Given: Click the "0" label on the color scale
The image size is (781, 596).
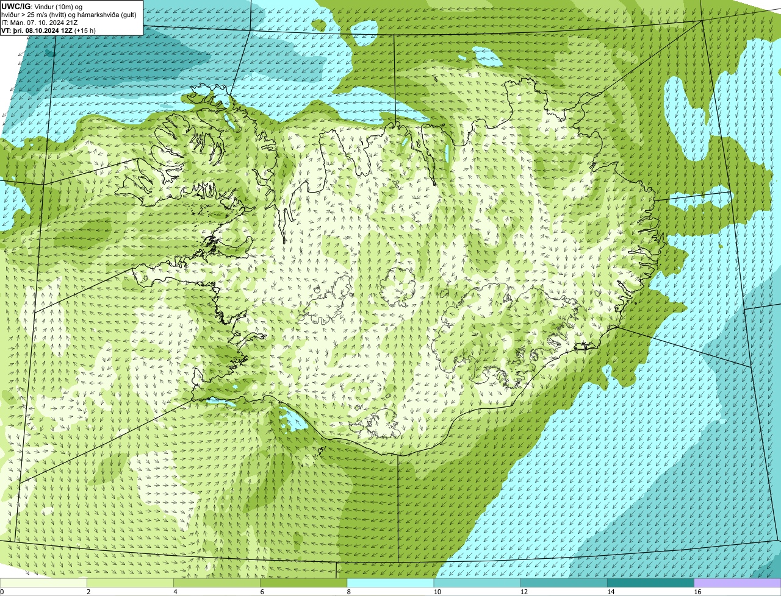Looking at the screenshot, I should coord(2,592).
